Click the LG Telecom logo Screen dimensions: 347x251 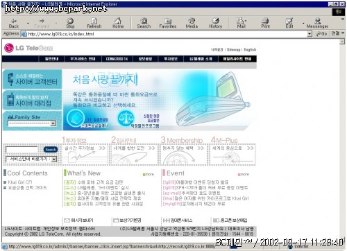pos(28,48)
